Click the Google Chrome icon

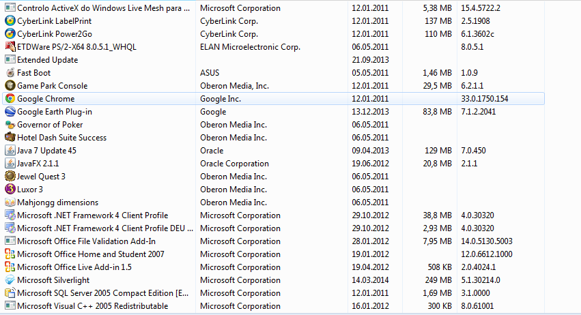(x=10, y=99)
